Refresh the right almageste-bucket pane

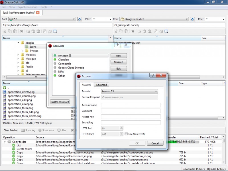(192, 19)
